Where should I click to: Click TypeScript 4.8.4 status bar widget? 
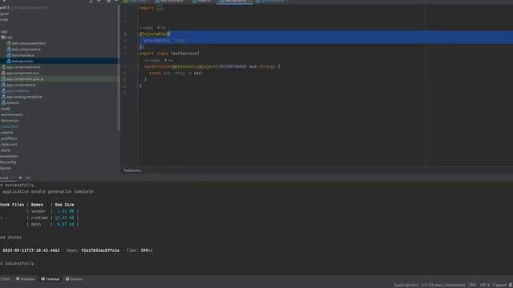(406, 285)
